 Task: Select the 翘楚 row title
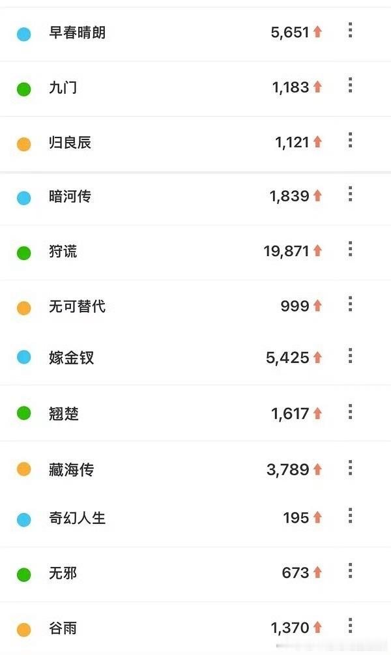click(x=64, y=414)
